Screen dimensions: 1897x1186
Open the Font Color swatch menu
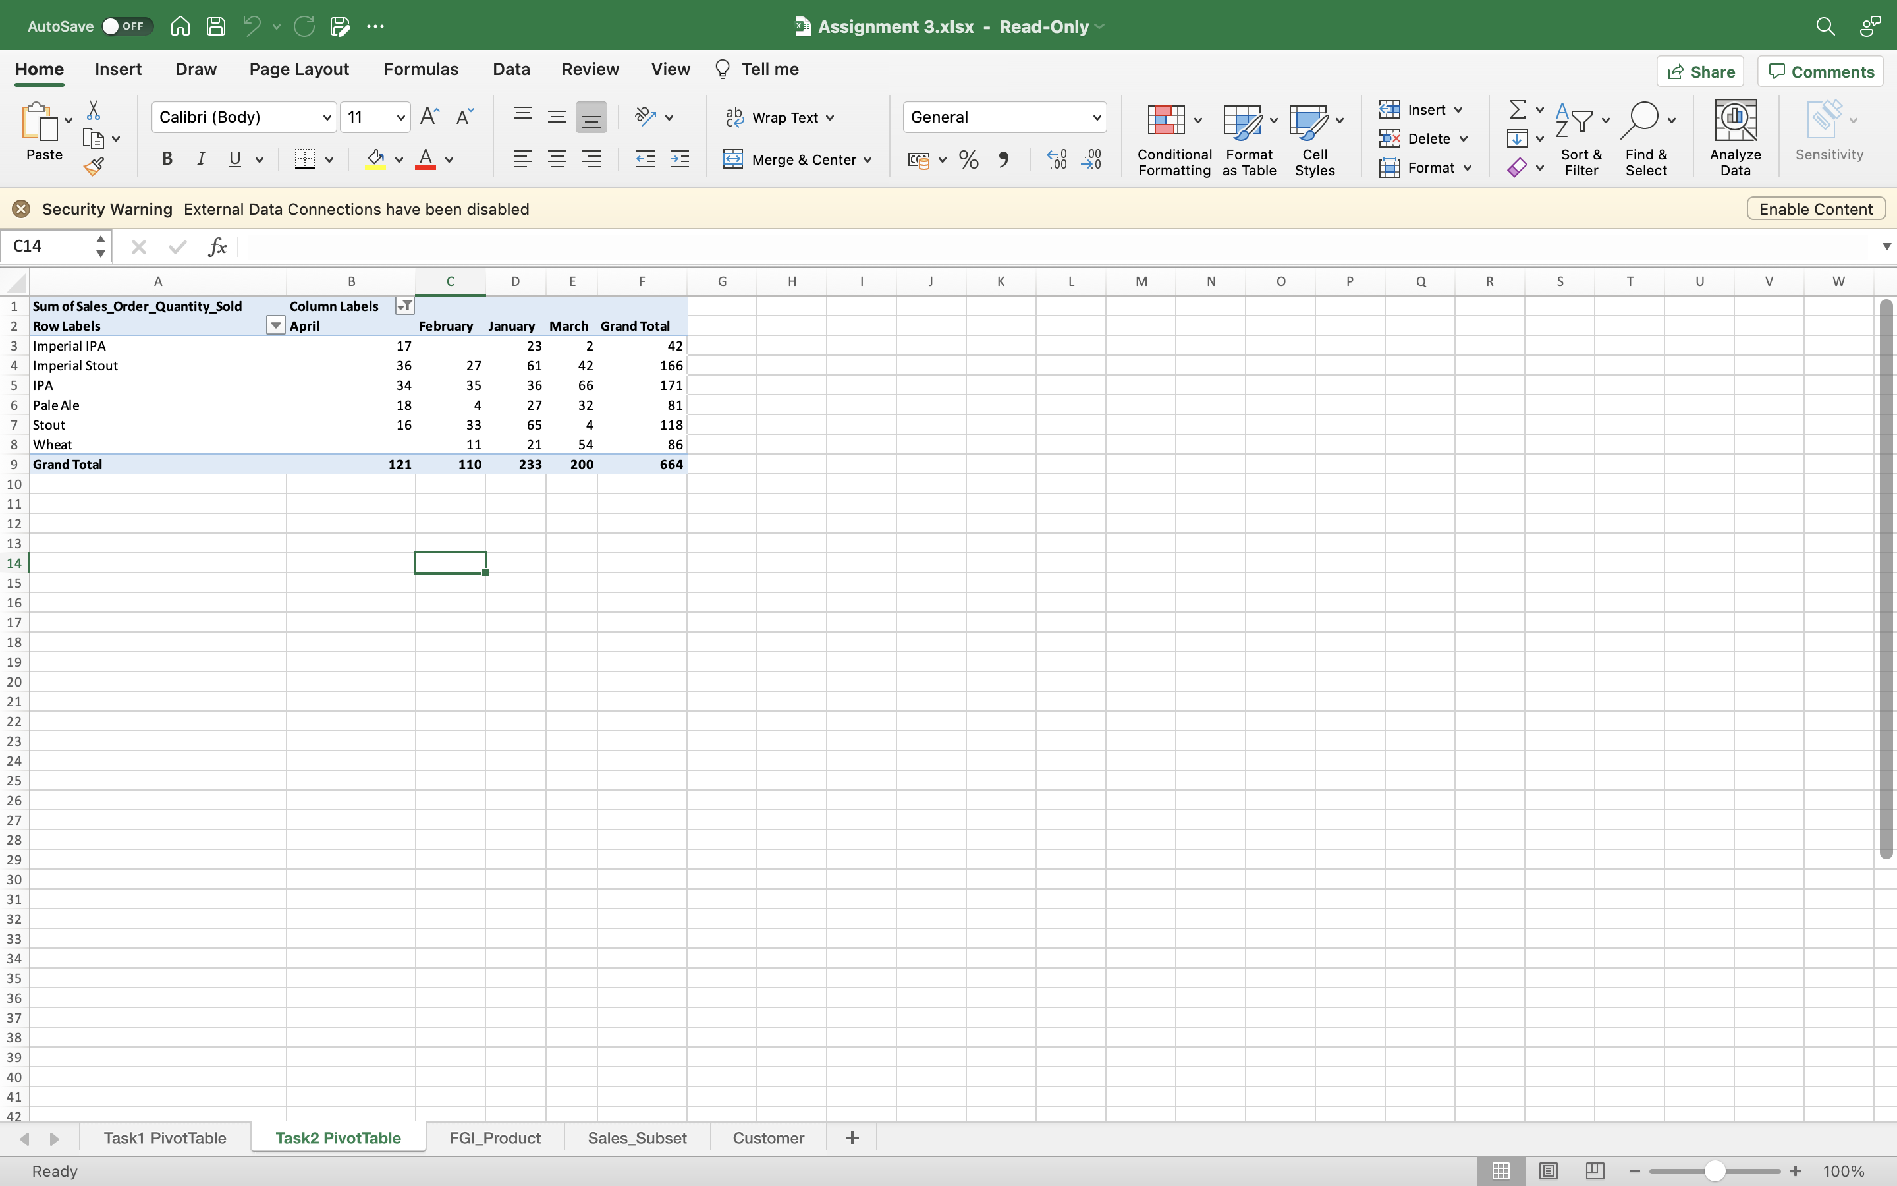pos(451,159)
